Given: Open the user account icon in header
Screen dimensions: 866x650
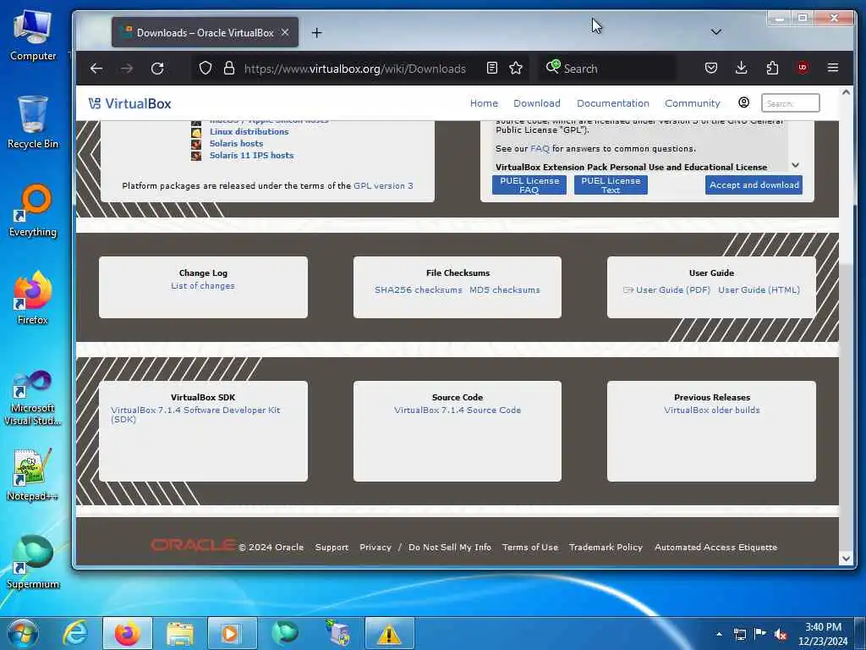Looking at the screenshot, I should coord(744,102).
